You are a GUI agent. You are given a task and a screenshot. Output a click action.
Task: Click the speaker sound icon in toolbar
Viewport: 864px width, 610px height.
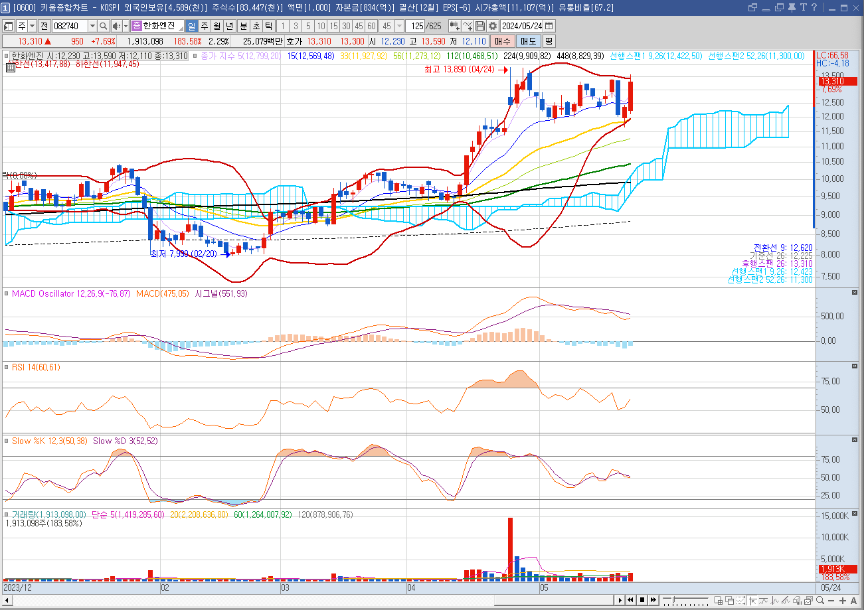pos(117,26)
